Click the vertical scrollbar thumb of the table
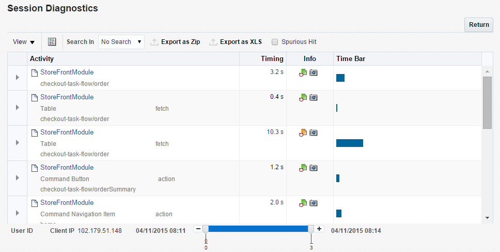The image size is (500, 252). click(x=487, y=102)
